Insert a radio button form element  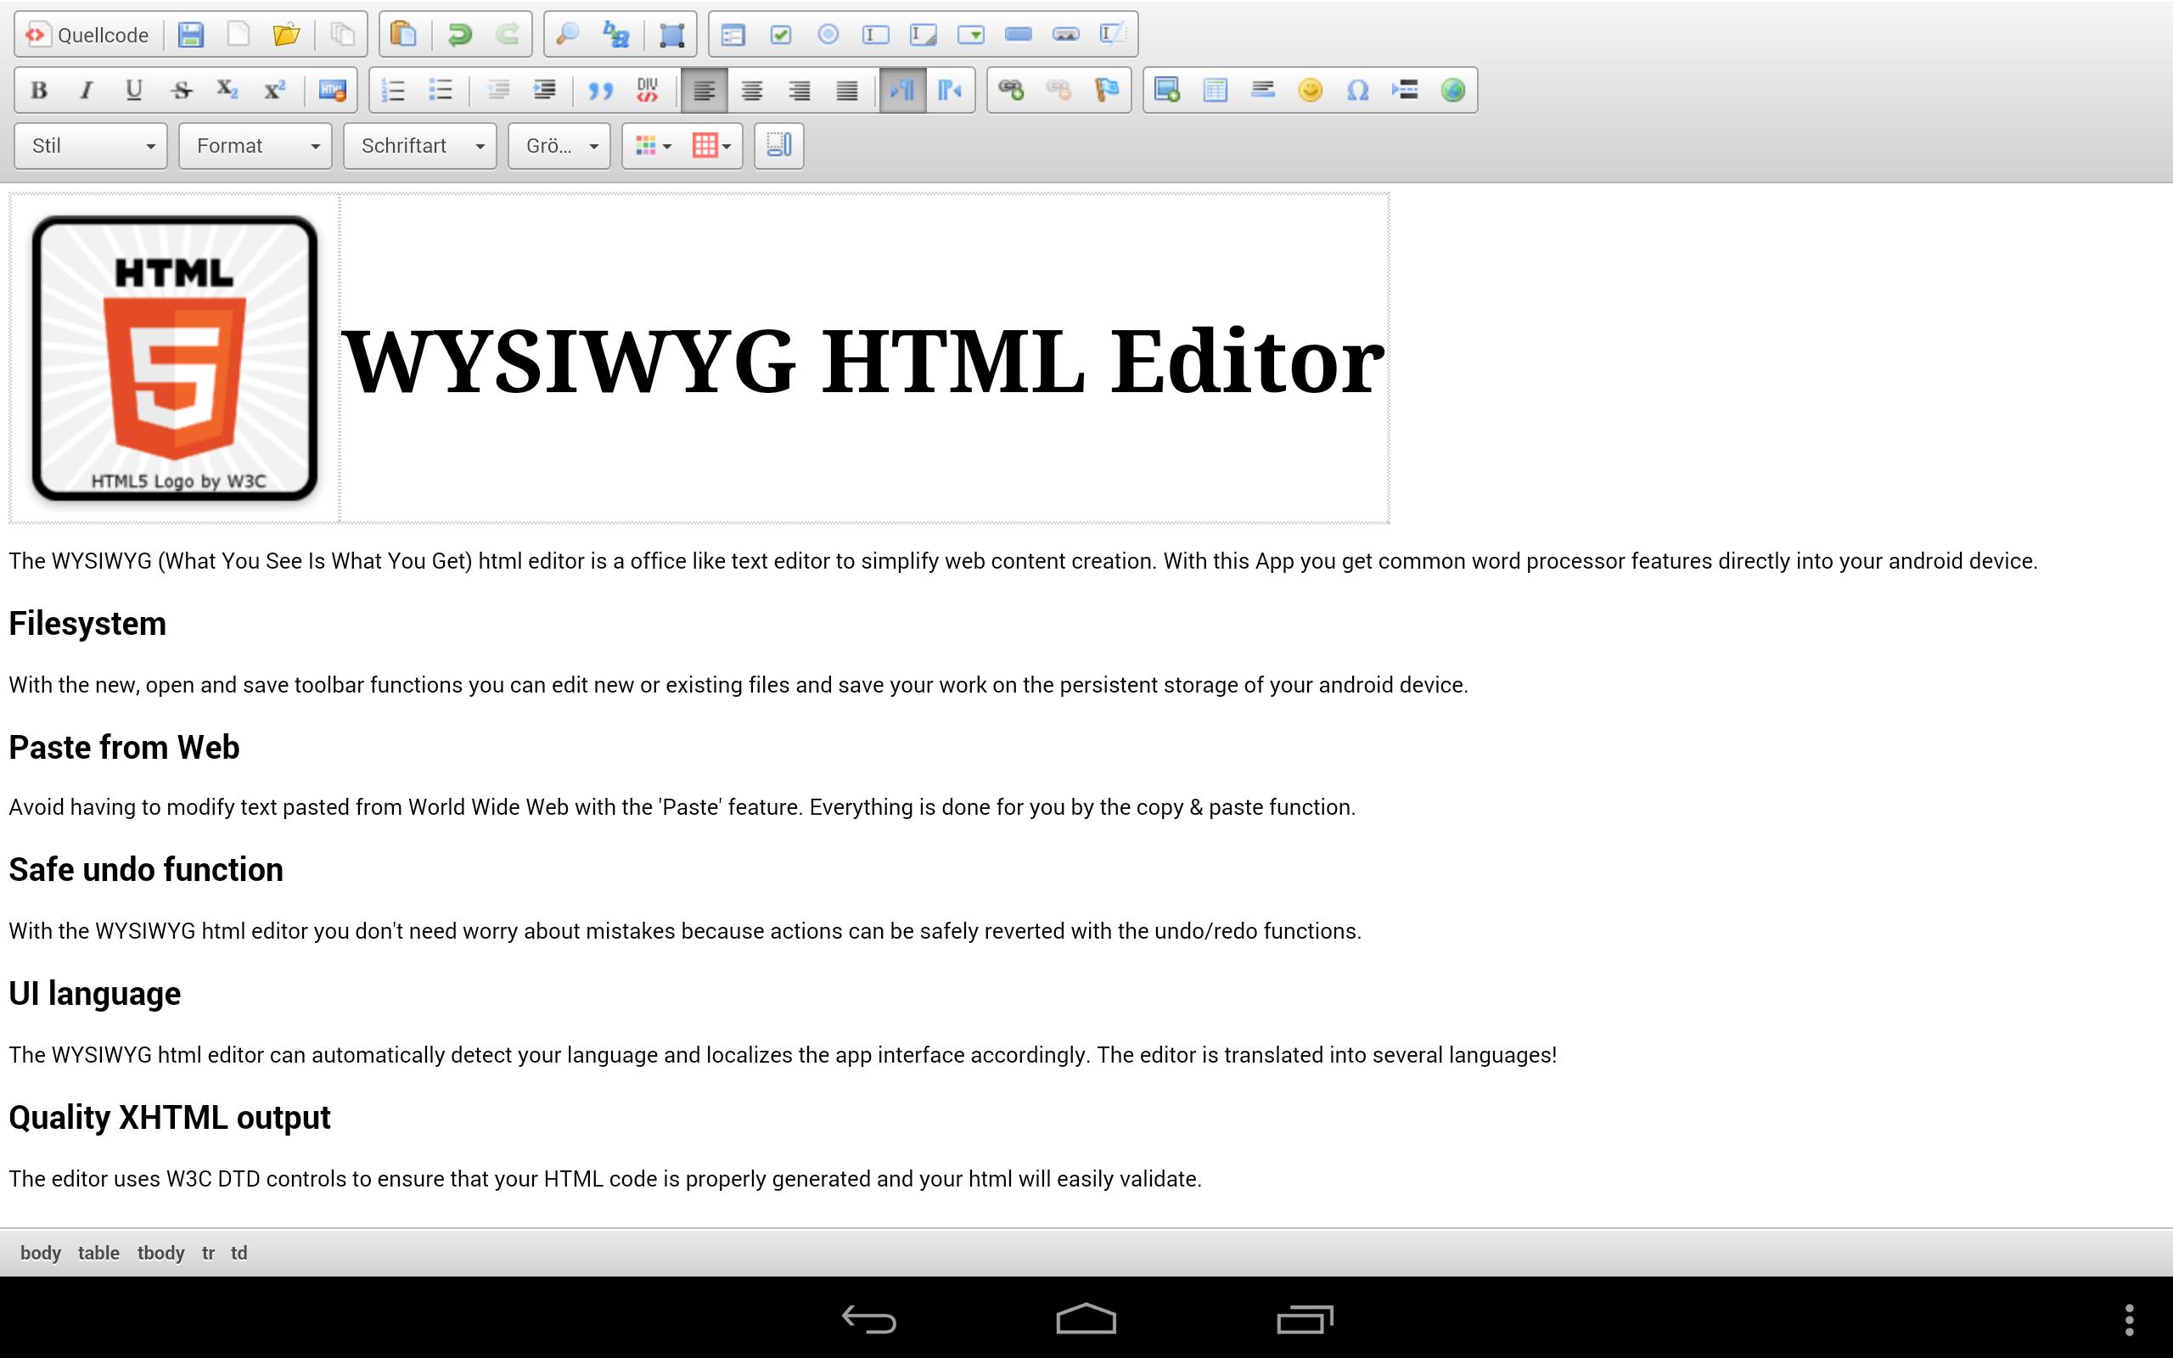pyautogui.click(x=827, y=34)
